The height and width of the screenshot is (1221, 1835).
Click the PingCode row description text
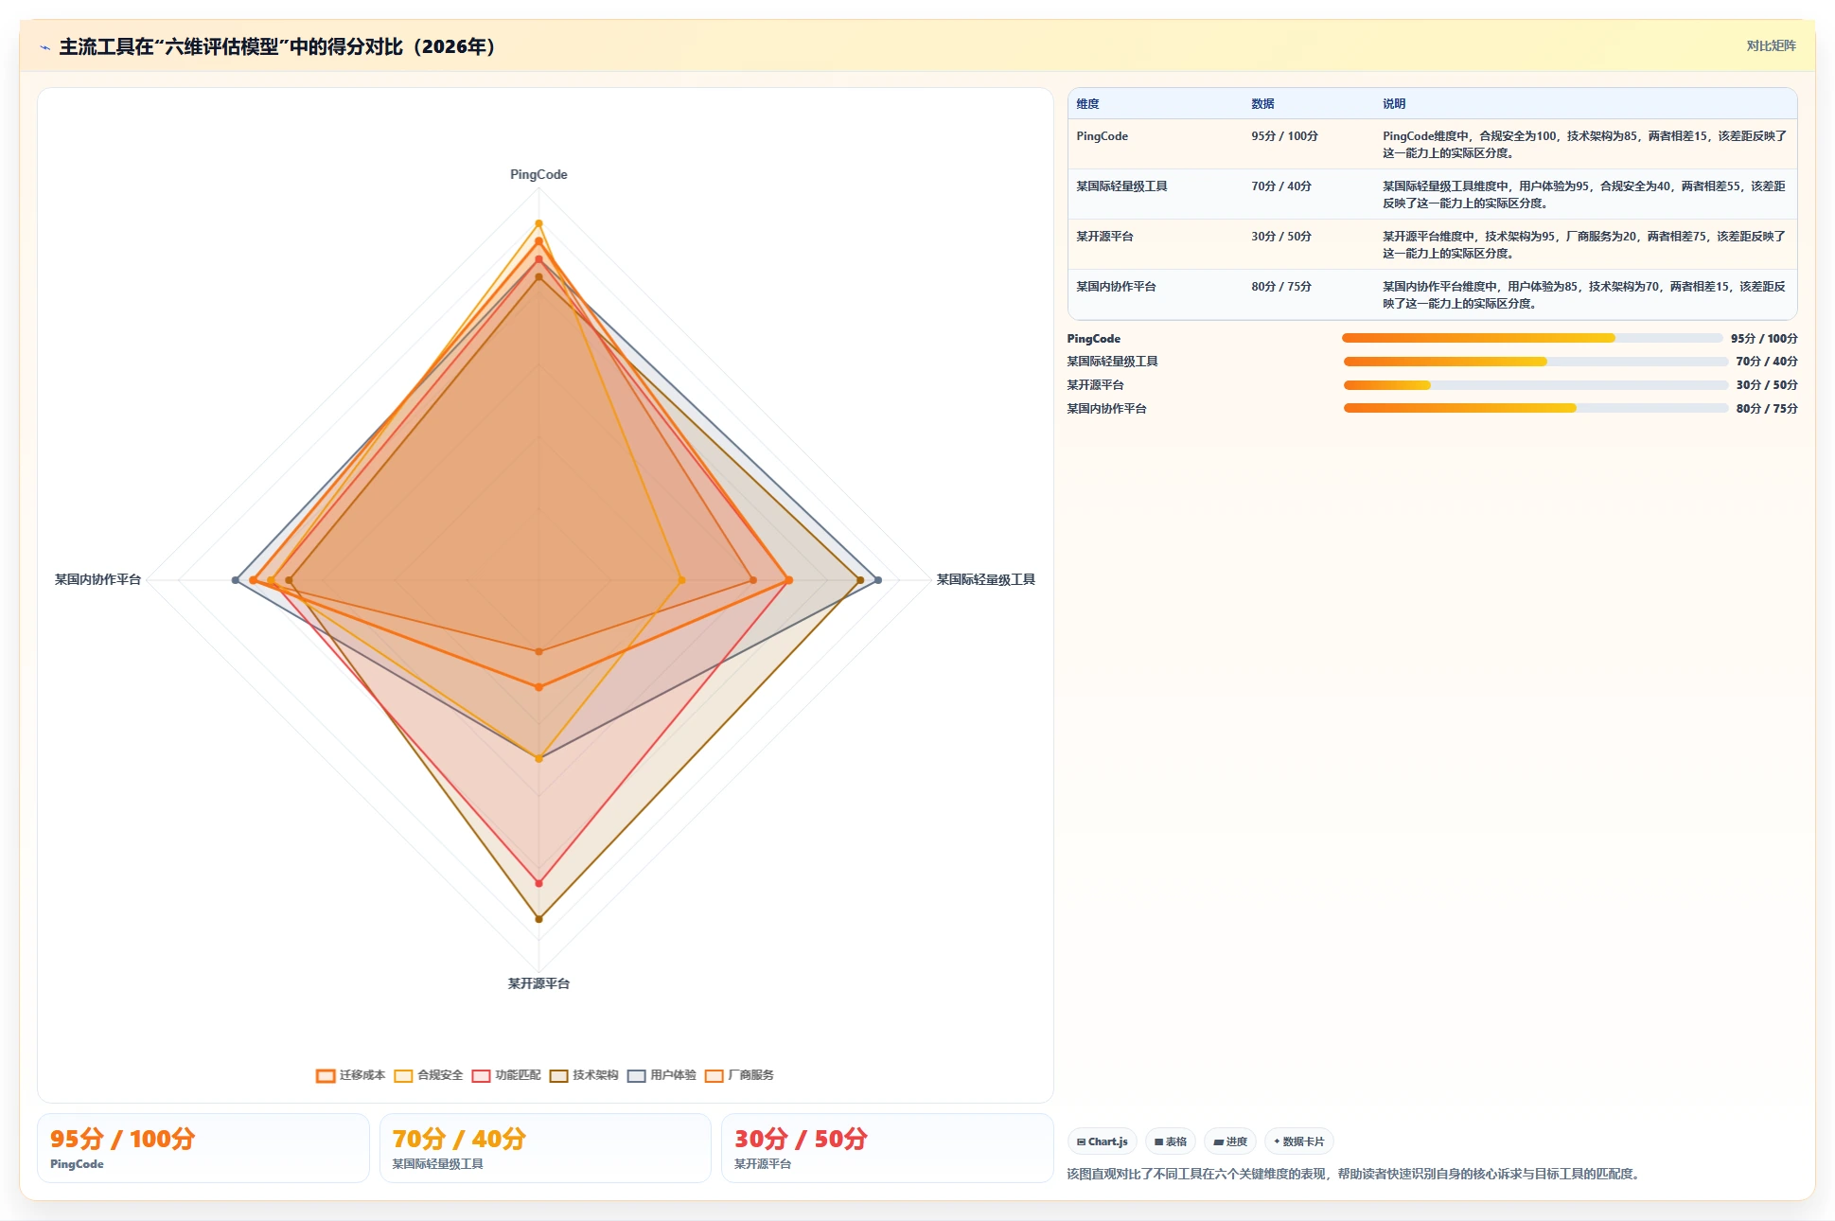coord(1584,145)
